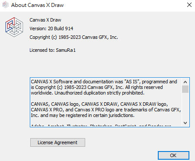Click the trademarks paragraph in the text box

point(106,110)
